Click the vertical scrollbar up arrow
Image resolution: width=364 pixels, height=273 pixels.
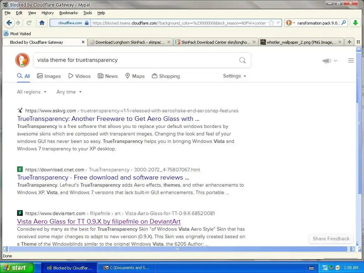(x=359, y=49)
